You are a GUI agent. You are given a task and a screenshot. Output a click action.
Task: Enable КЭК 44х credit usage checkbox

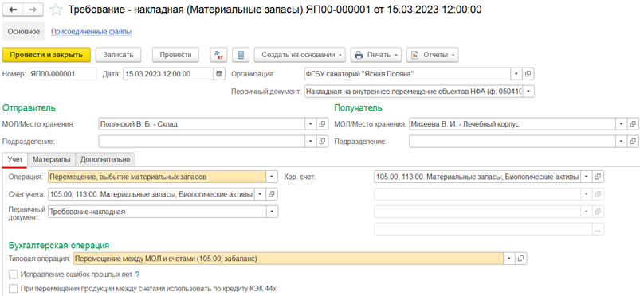[x=14, y=289]
